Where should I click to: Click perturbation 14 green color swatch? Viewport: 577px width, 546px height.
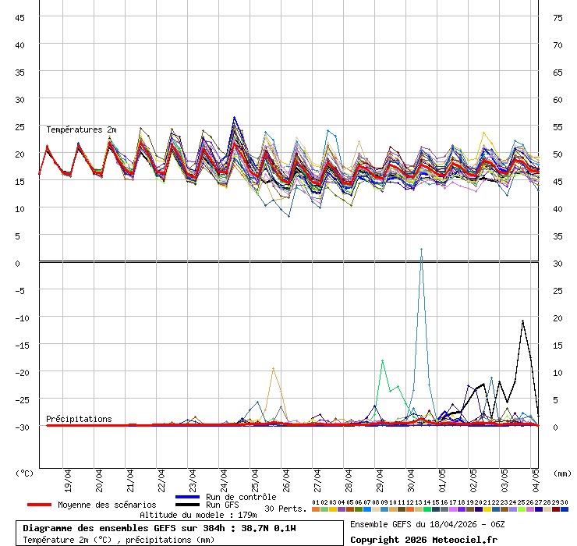click(427, 509)
